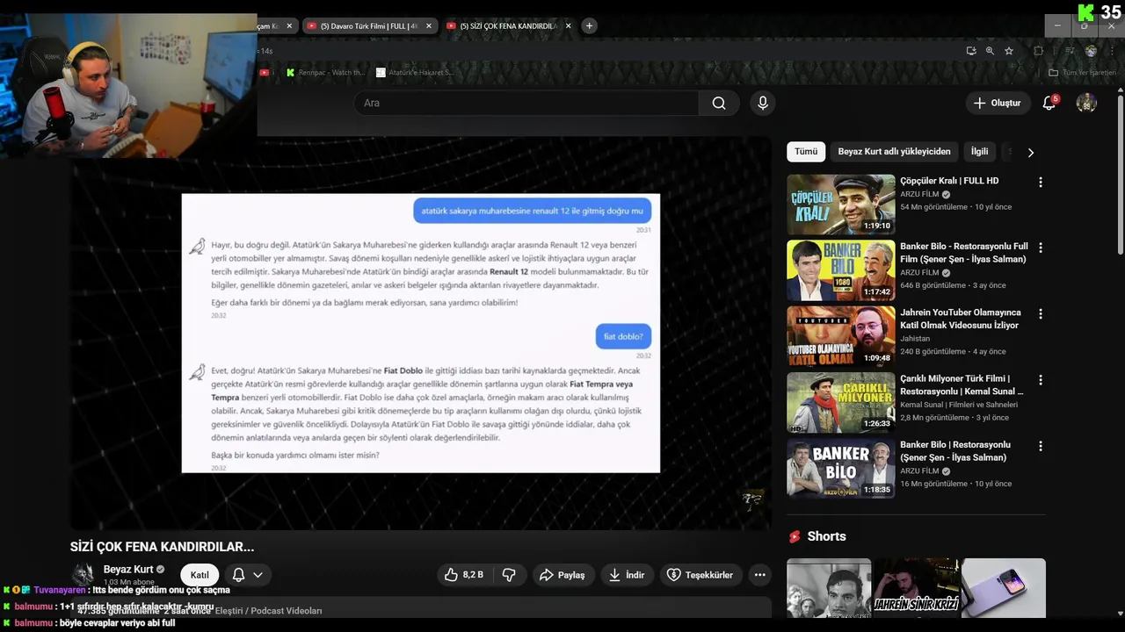1125x632 pixels.
Task: Open Kemal Sunal | Filmleri ve Sahneleri channel
Action: (959, 405)
